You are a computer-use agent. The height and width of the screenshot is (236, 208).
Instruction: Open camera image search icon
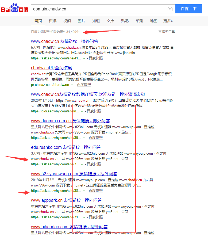pyautogui.click(x=170, y=9)
